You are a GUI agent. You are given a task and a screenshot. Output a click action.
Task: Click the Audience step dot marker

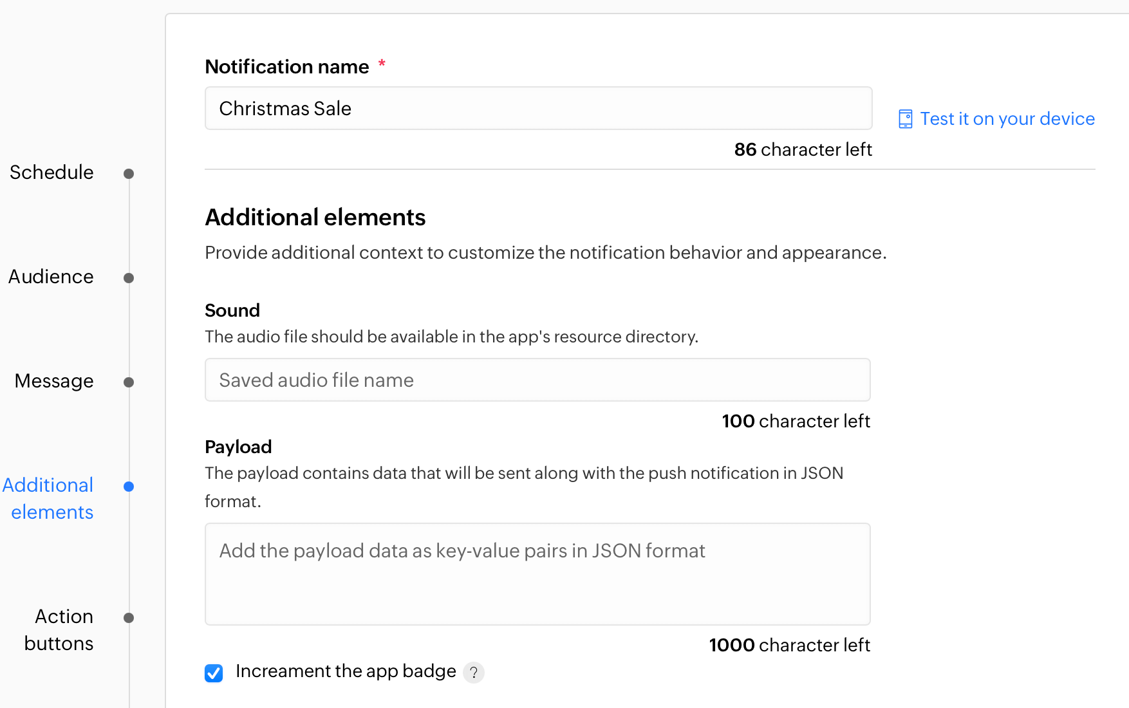point(129,278)
